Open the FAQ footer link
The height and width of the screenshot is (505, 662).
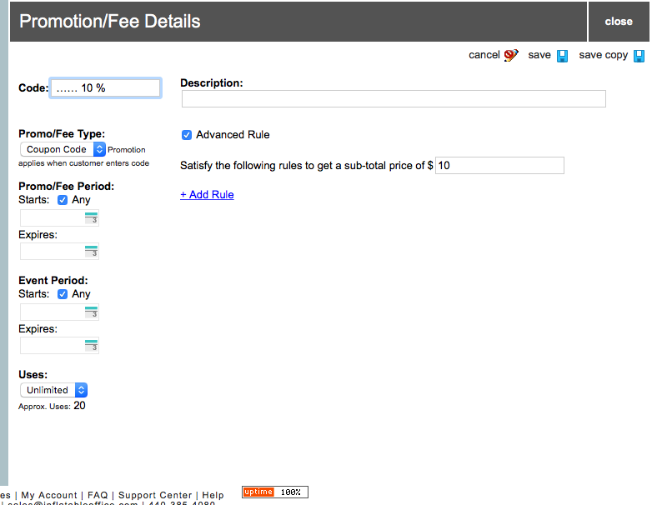[98, 495]
